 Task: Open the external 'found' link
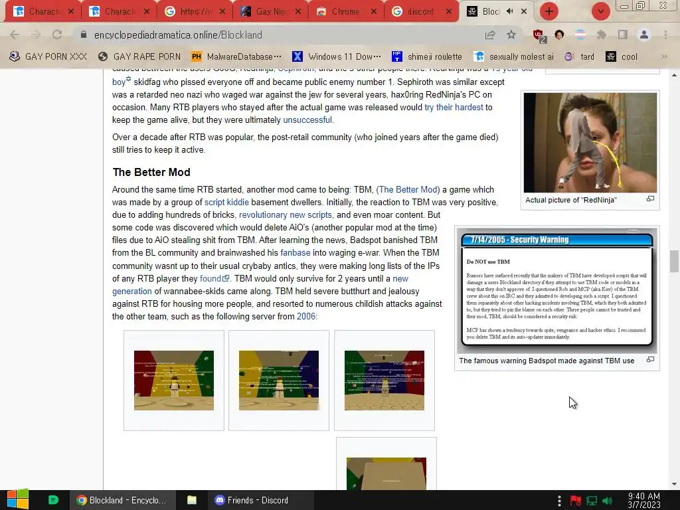[214, 278]
